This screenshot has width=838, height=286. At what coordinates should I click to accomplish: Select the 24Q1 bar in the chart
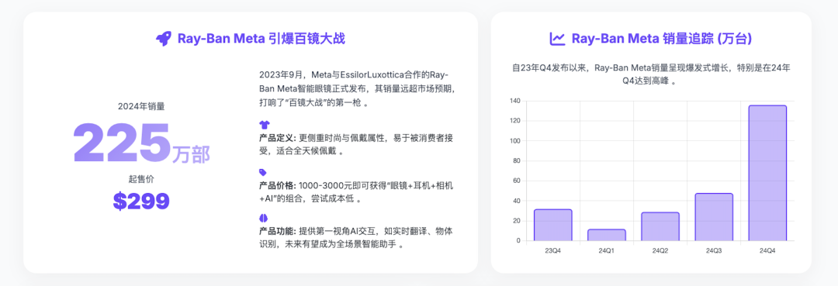point(607,235)
